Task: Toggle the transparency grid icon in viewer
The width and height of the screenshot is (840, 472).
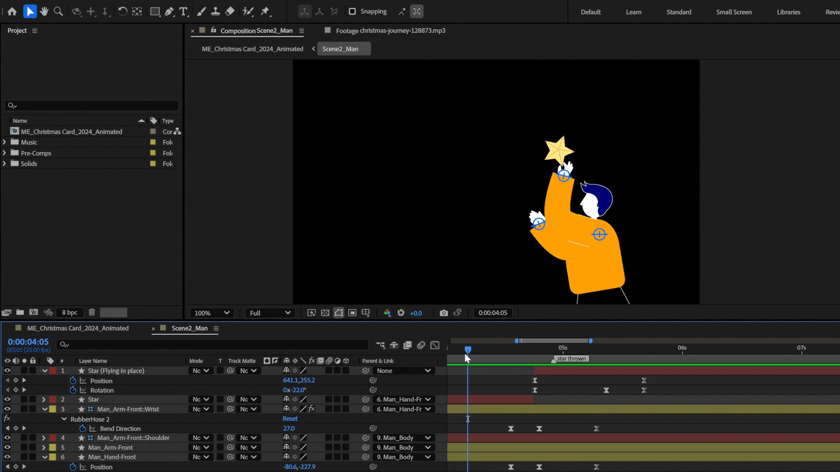Action: [325, 313]
